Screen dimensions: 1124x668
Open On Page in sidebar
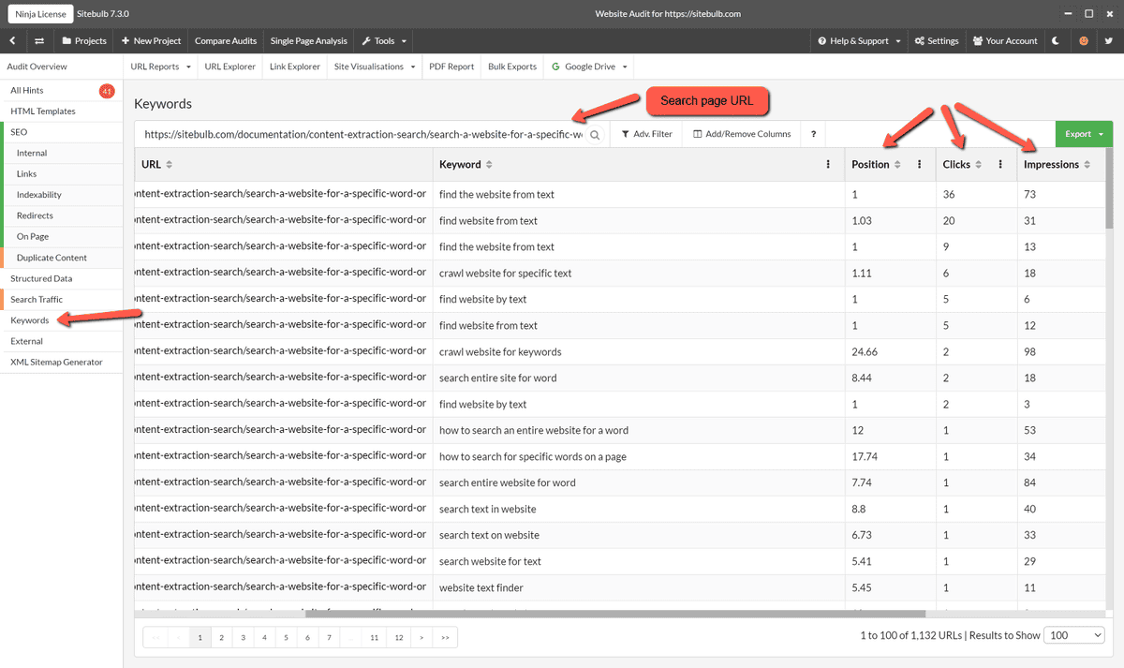pos(33,237)
